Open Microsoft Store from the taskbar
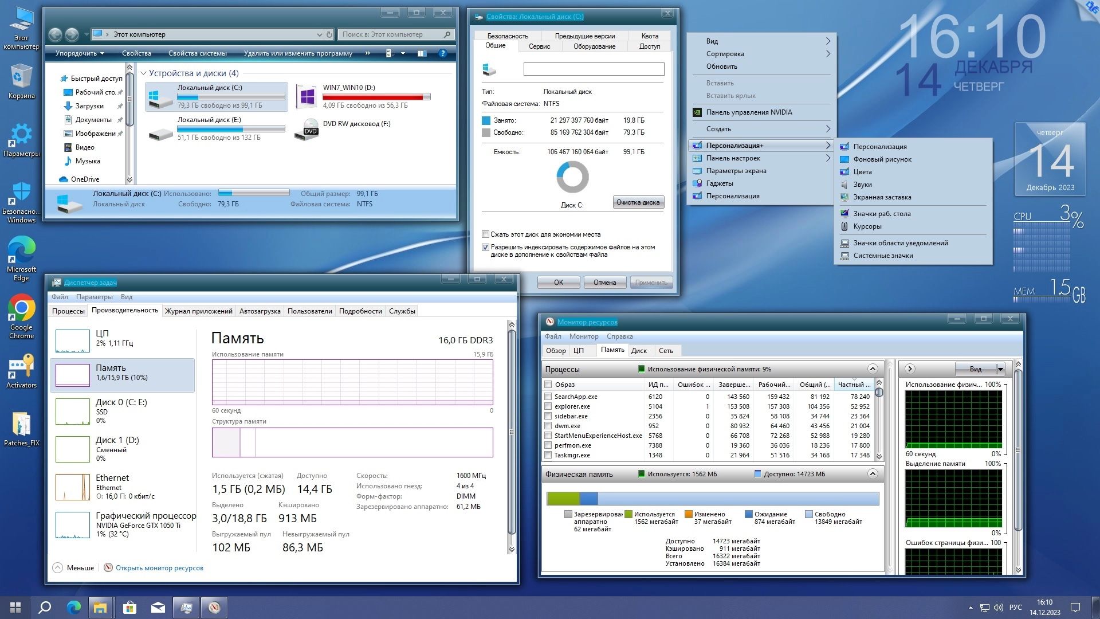This screenshot has width=1100, height=619. tap(129, 608)
